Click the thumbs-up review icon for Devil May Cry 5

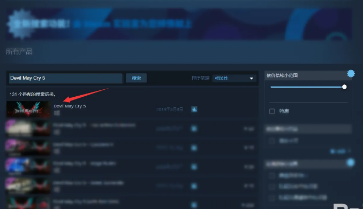tap(194, 110)
